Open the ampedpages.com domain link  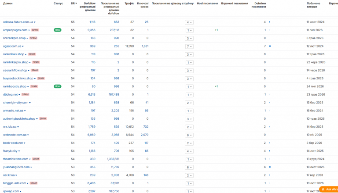point(15,30)
